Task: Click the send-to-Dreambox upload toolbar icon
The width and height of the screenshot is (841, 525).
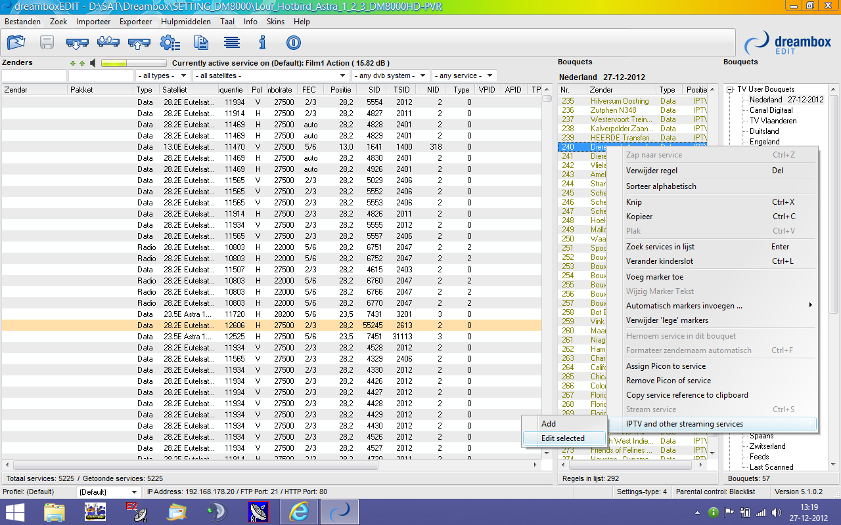Action: 139,43
